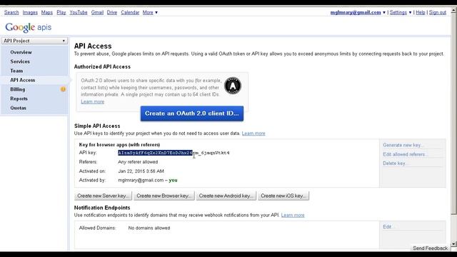
Task: Click Edit link for Notification Endpoints
Action: (388, 227)
